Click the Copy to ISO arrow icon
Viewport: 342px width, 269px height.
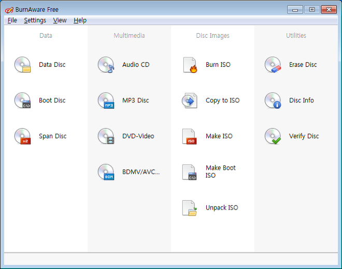point(190,101)
